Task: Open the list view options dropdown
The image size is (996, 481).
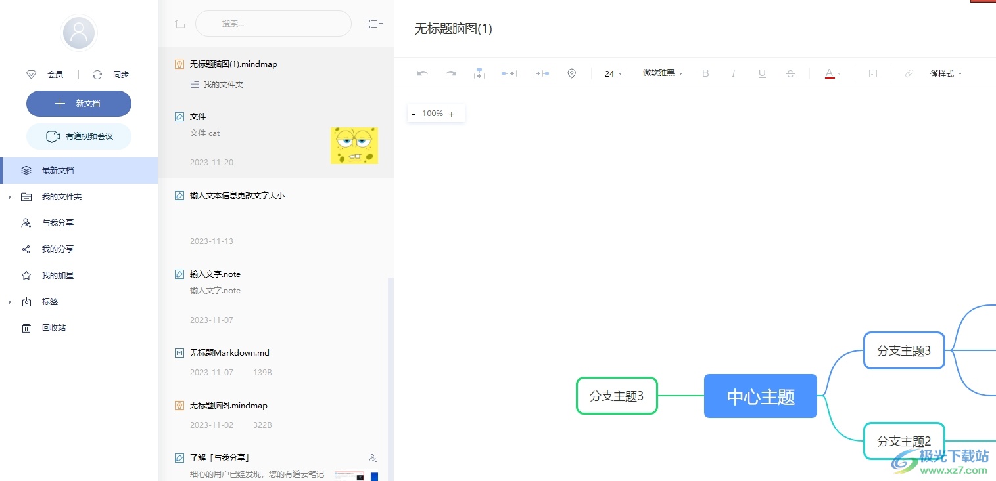Action: 374,24
